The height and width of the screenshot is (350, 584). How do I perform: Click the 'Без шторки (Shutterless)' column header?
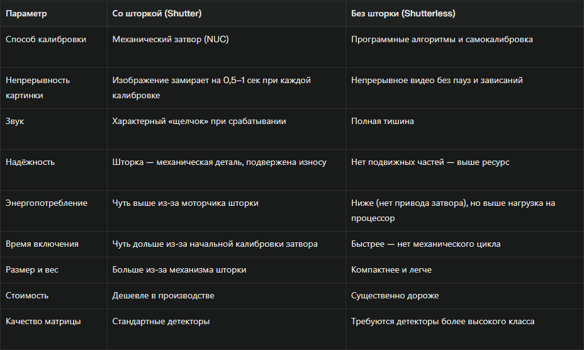click(402, 13)
